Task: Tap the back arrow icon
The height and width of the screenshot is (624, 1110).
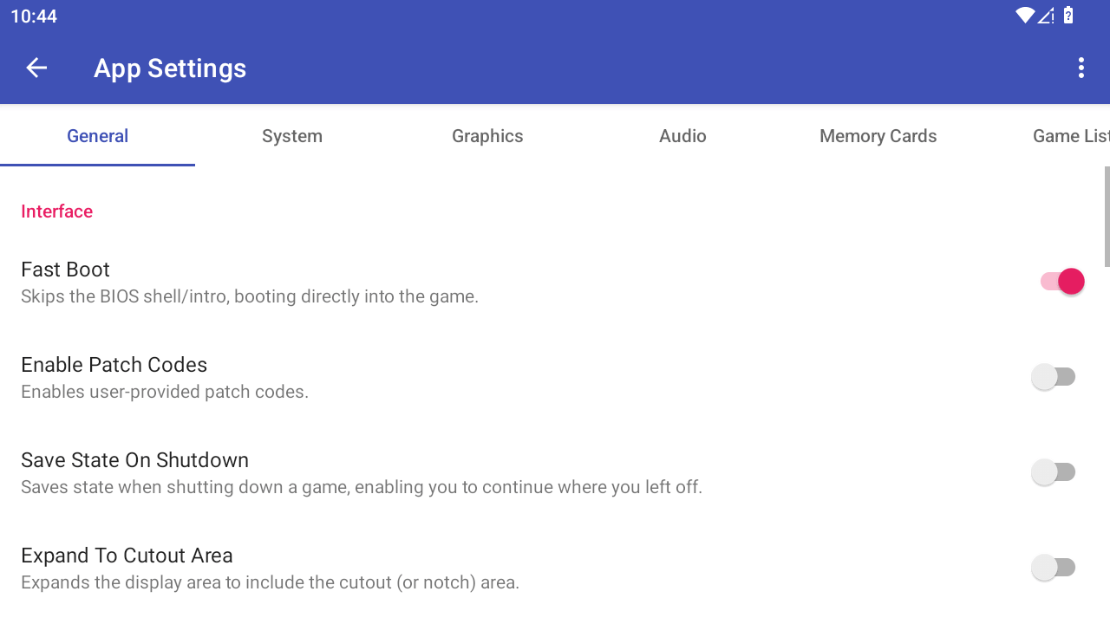Action: (36, 68)
